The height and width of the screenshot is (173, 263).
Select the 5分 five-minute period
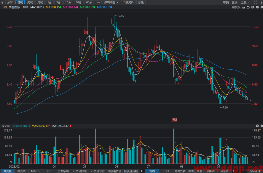58,2
